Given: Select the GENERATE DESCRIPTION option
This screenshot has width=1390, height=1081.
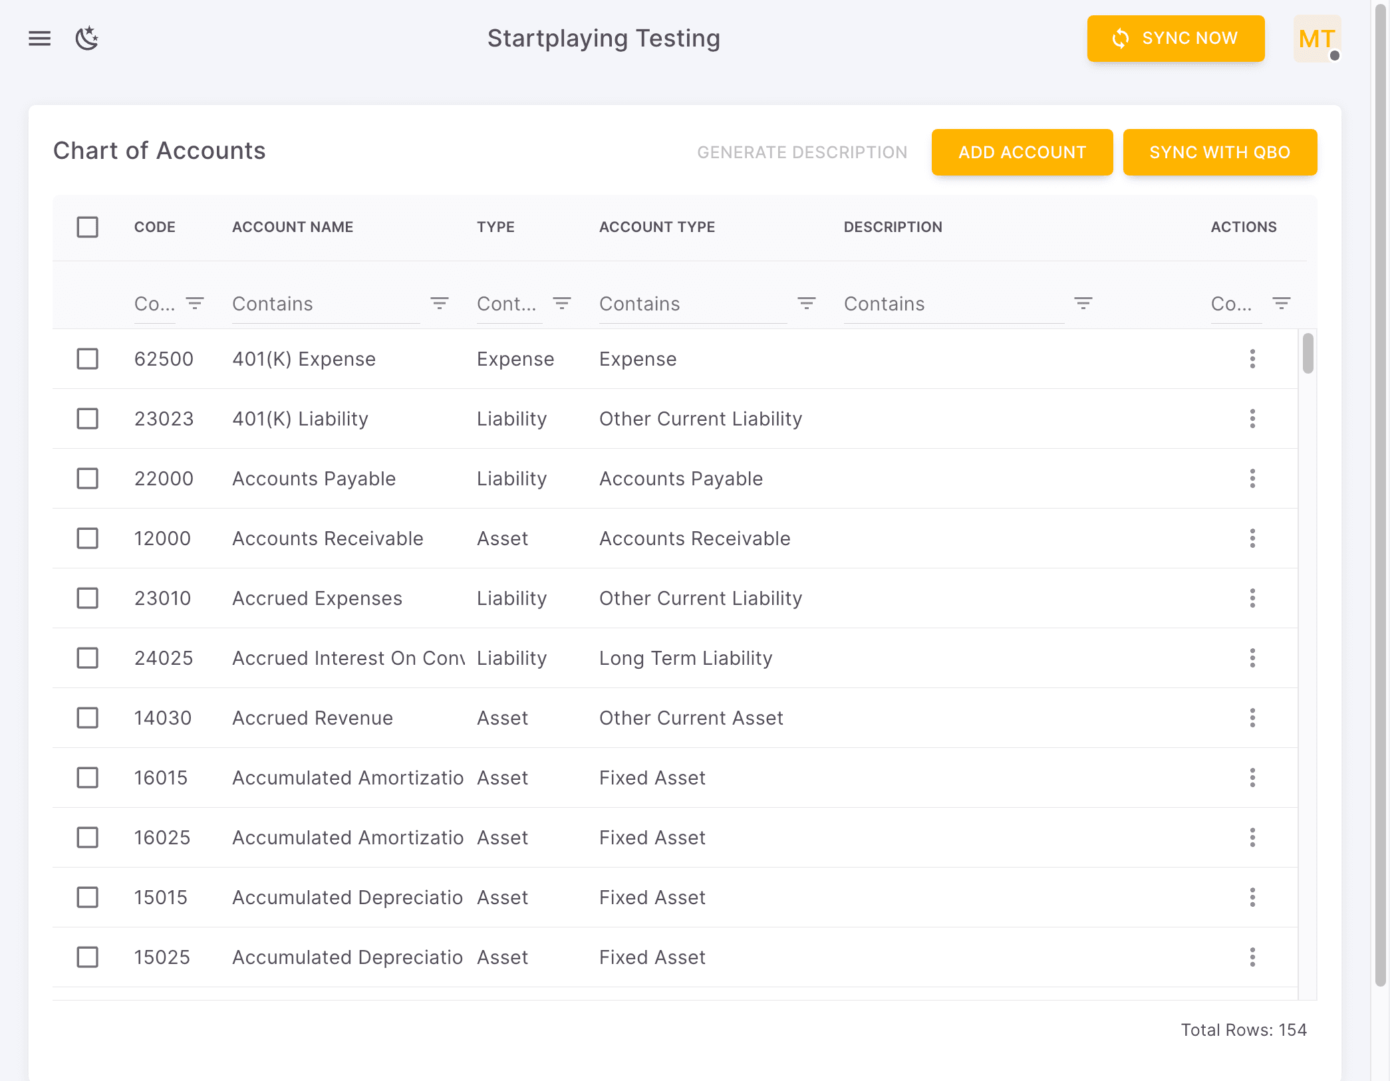Looking at the screenshot, I should (802, 152).
